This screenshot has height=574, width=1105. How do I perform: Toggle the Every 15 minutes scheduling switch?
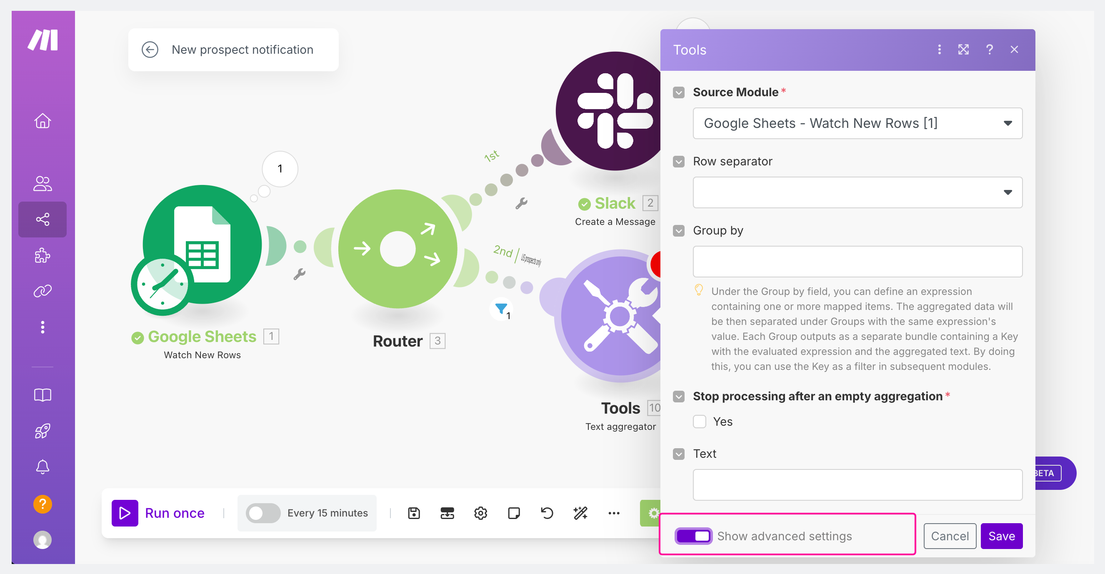tap(263, 513)
